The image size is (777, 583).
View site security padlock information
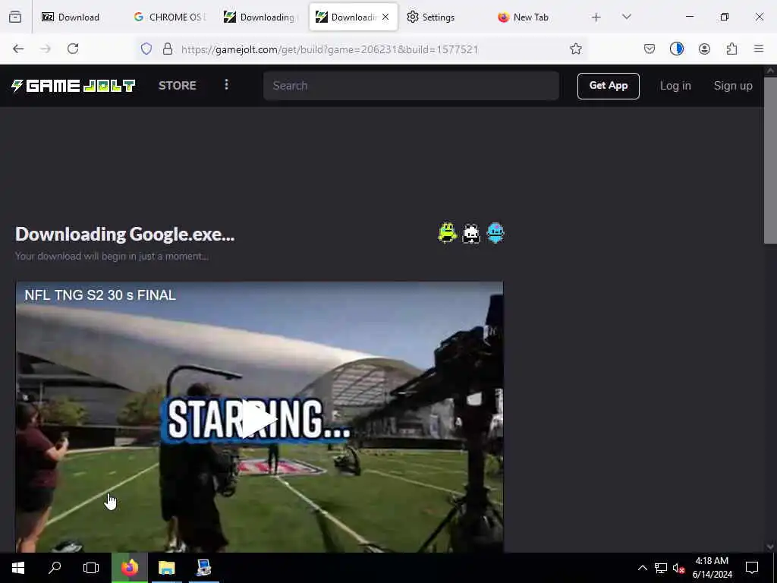pyautogui.click(x=168, y=49)
